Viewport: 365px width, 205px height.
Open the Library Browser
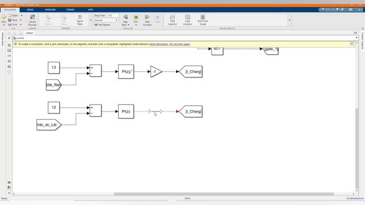point(33,20)
